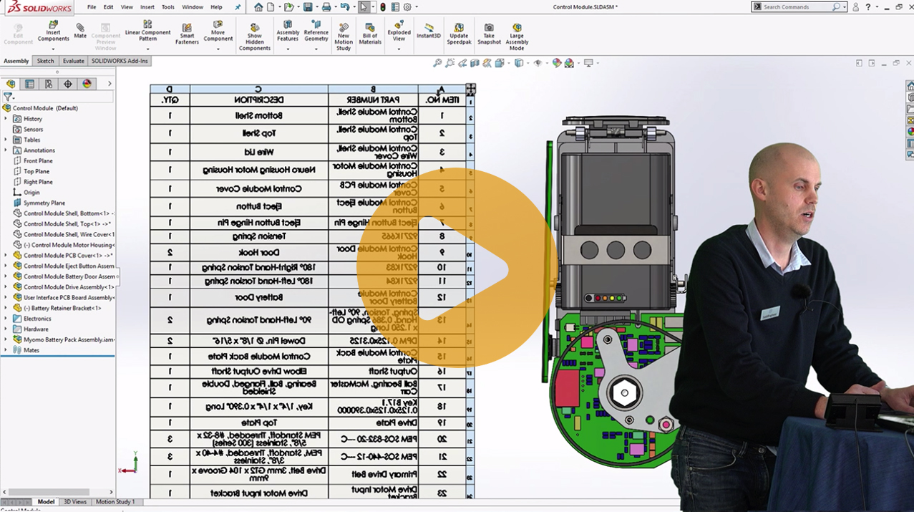Viewport: 914px width, 512px height.
Task: Click the Zoom to Fit icon
Action: 437,63
